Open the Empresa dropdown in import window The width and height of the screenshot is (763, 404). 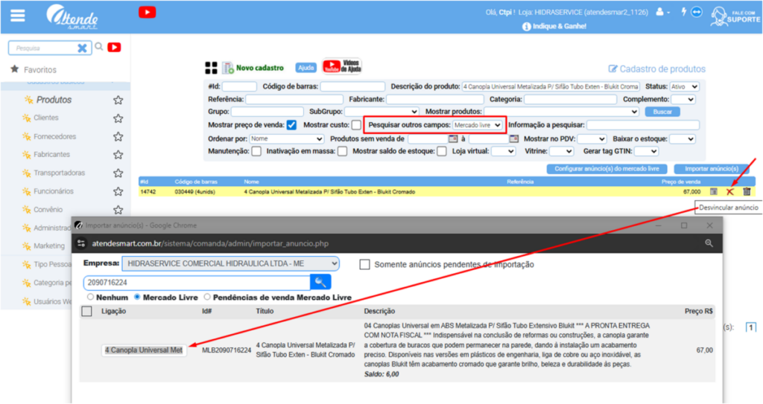coord(231,263)
